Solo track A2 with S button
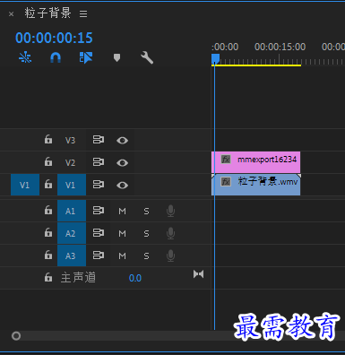Viewport: 345px width, 355px height. click(146, 233)
